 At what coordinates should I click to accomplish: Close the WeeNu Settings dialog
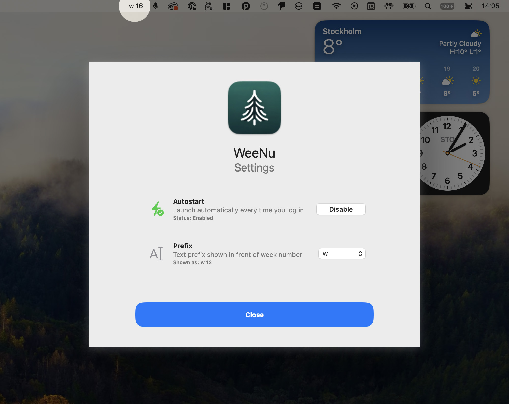pyautogui.click(x=254, y=315)
